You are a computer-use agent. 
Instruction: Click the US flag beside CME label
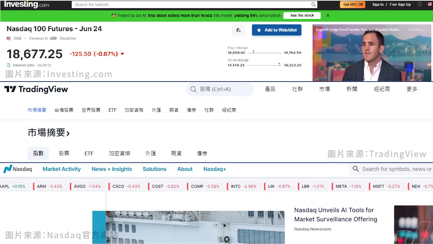coord(8,38)
